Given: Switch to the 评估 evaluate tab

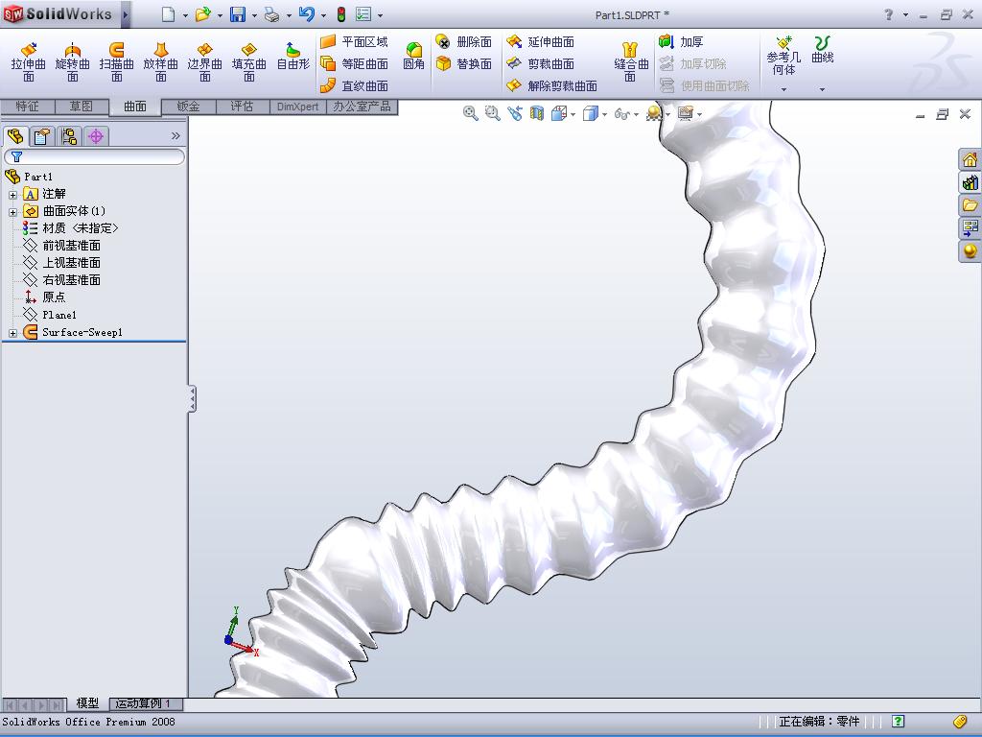Looking at the screenshot, I should pos(242,107).
